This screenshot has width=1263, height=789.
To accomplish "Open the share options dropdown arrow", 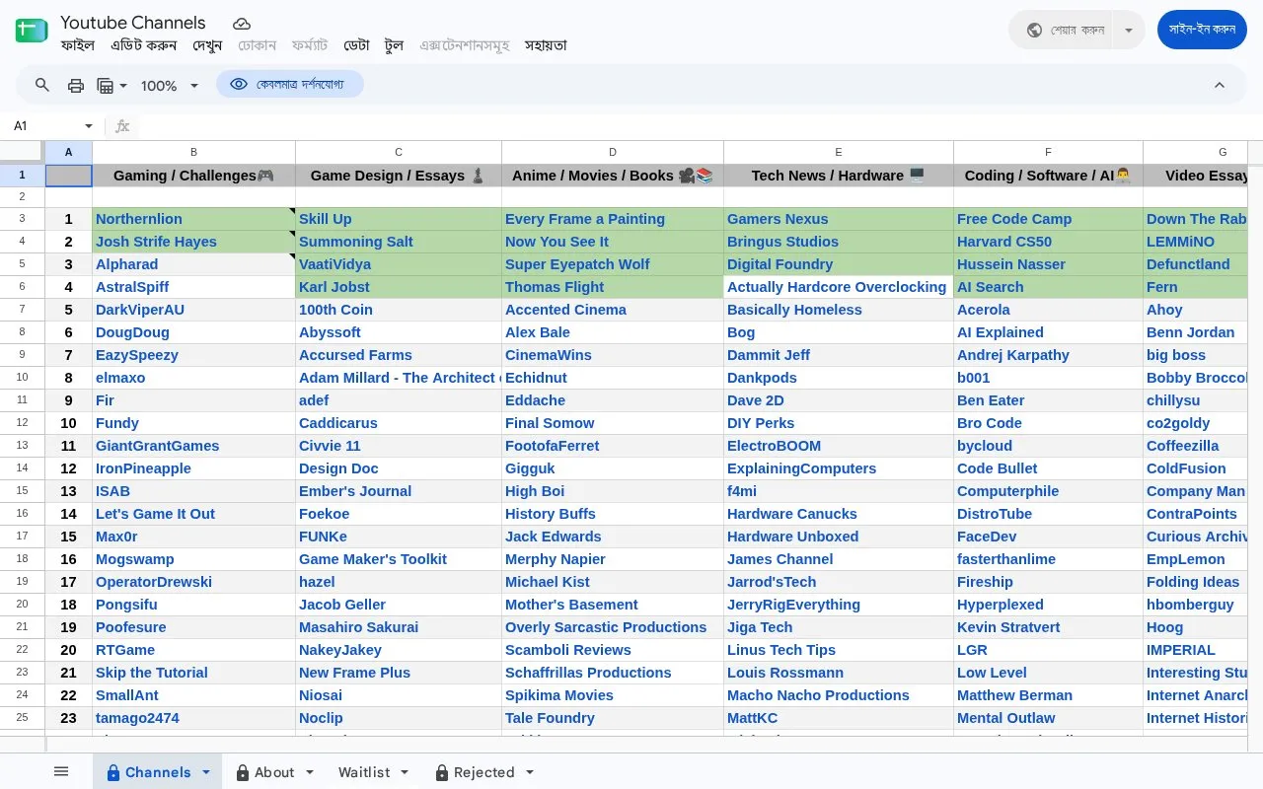I will coord(1129,31).
